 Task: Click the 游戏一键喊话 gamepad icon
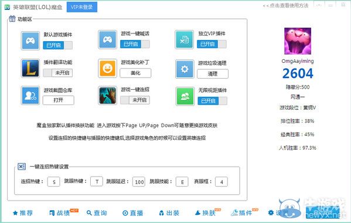107,40
